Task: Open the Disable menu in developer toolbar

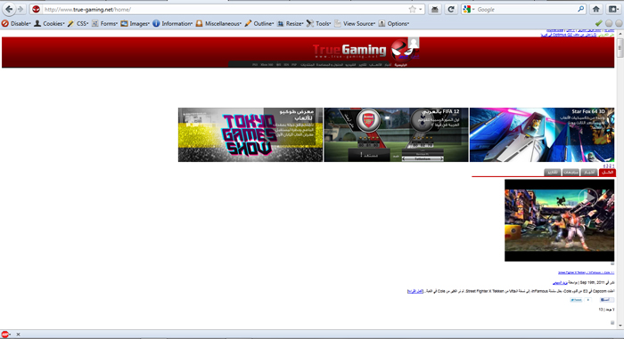Action: 16,24
